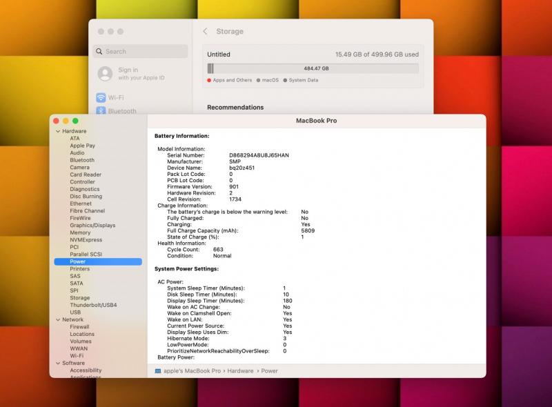Click the magnifier icon in Settings search
Viewport: 552px width, 407px height.
(x=99, y=52)
